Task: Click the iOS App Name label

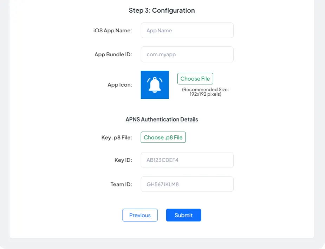Action: click(x=112, y=31)
